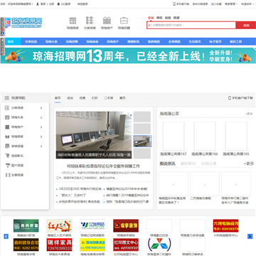The height and width of the screenshot is (256, 256).
Task: Open 电子报刊 in the blue navigation bar
Action: click(x=215, y=41)
